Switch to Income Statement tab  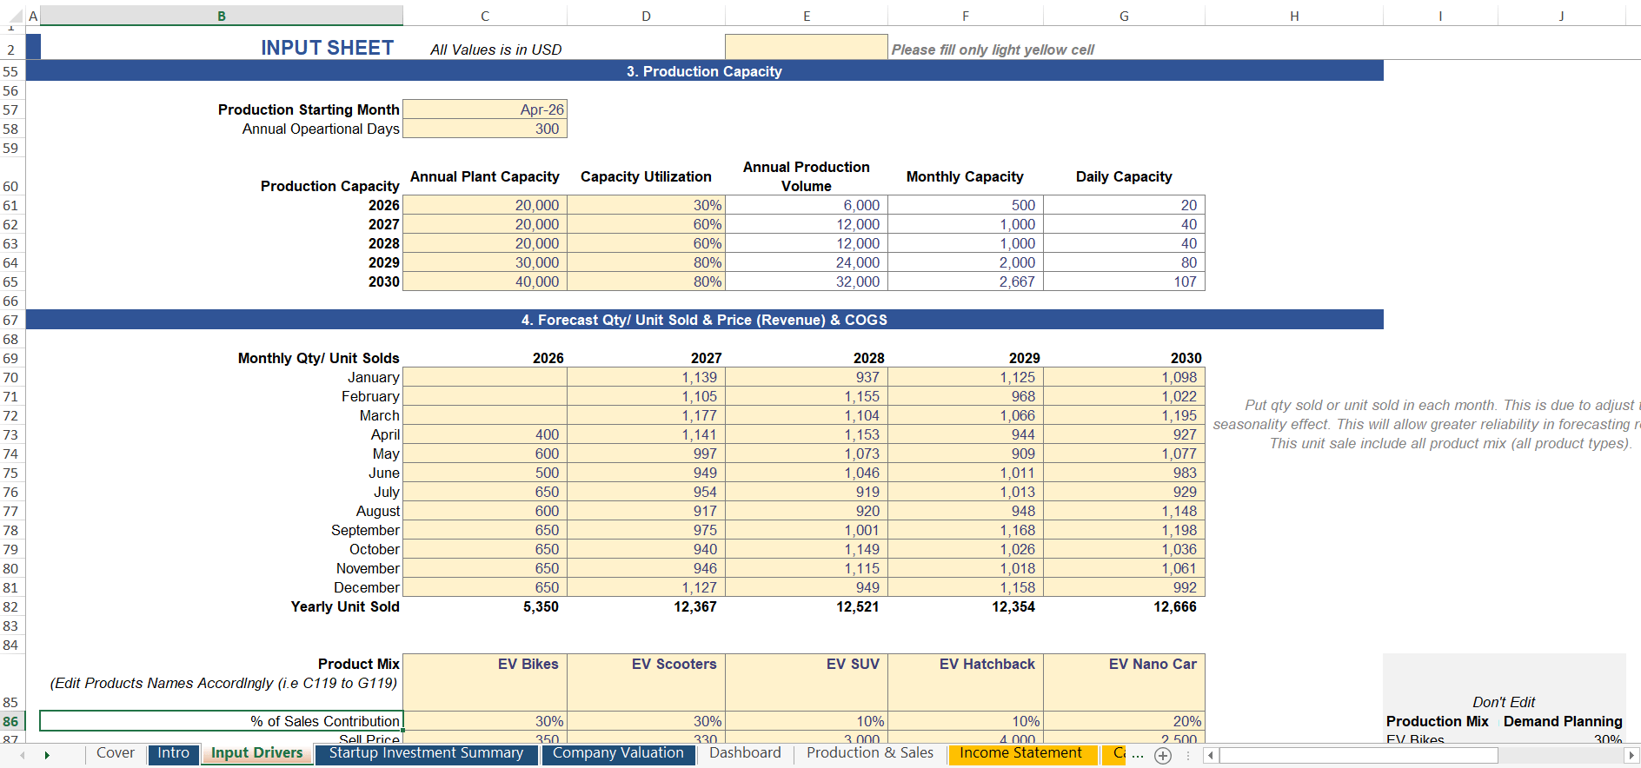1020,753
